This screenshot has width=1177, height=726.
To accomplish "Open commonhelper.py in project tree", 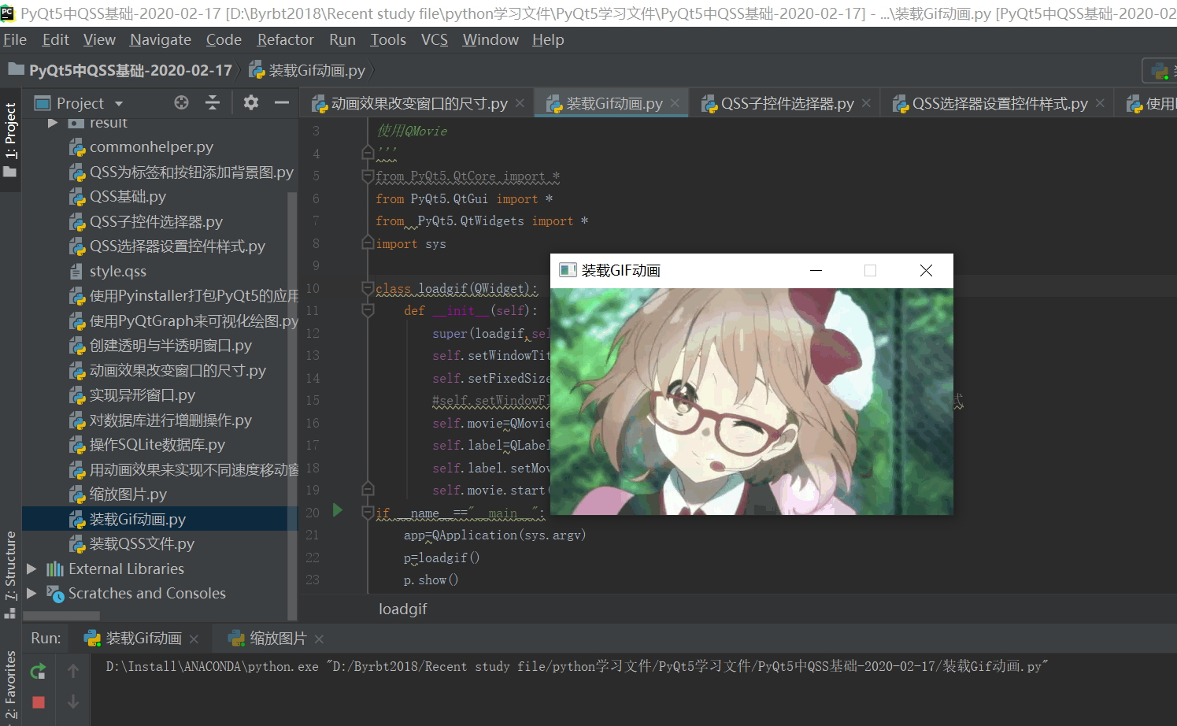I will pos(151,146).
